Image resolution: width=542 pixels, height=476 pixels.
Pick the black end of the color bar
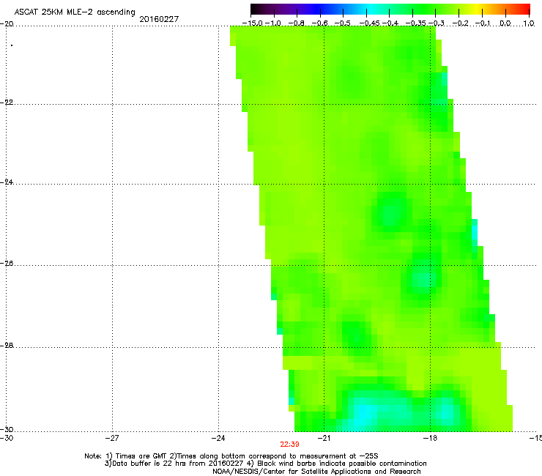(255, 9)
